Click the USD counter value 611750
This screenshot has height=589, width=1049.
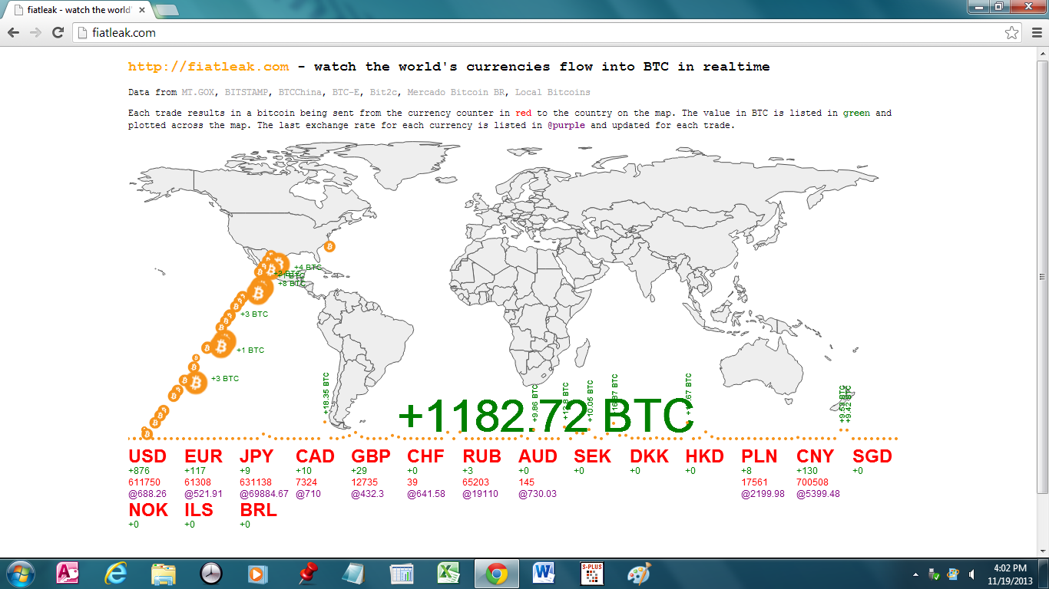coord(144,482)
